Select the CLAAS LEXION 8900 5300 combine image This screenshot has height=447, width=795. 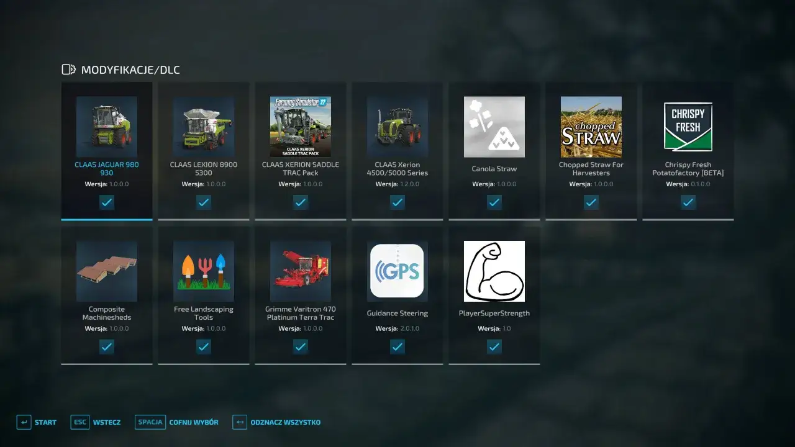204,127
